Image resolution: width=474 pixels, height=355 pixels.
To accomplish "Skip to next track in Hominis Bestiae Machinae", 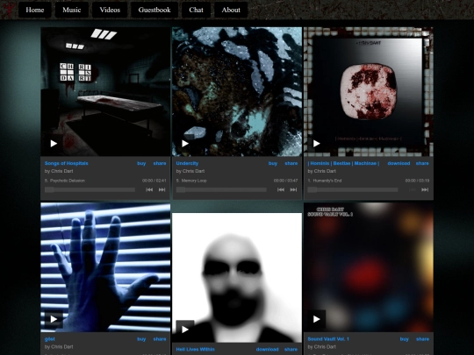I will [x=425, y=190].
